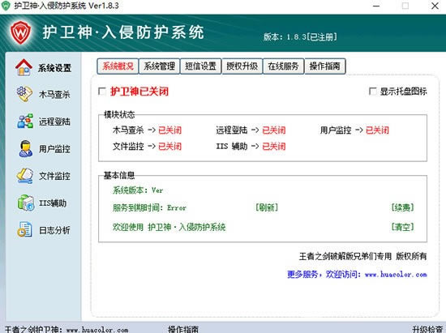Open 远程登陆 sidebar label
Image resolution: width=446 pixels, height=333 pixels.
pyautogui.click(x=54, y=122)
